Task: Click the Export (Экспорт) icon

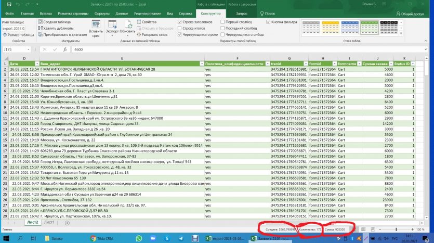Action: coord(112,24)
